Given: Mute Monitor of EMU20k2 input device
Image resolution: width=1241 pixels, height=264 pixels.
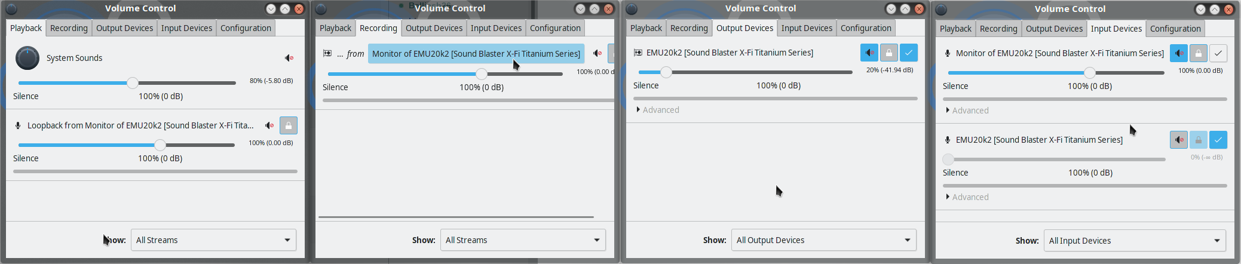Looking at the screenshot, I should tap(1179, 53).
